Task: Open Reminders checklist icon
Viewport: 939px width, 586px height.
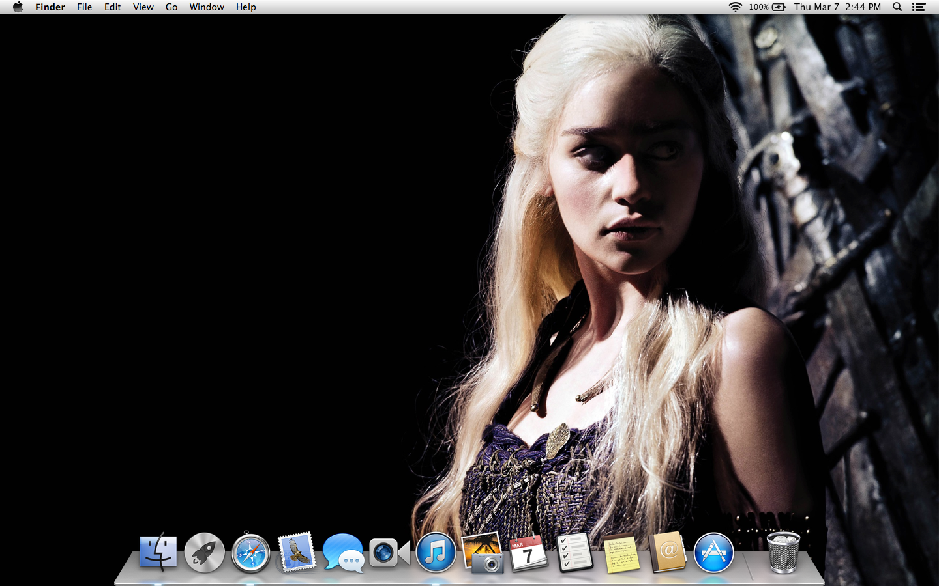Action: coord(574,553)
